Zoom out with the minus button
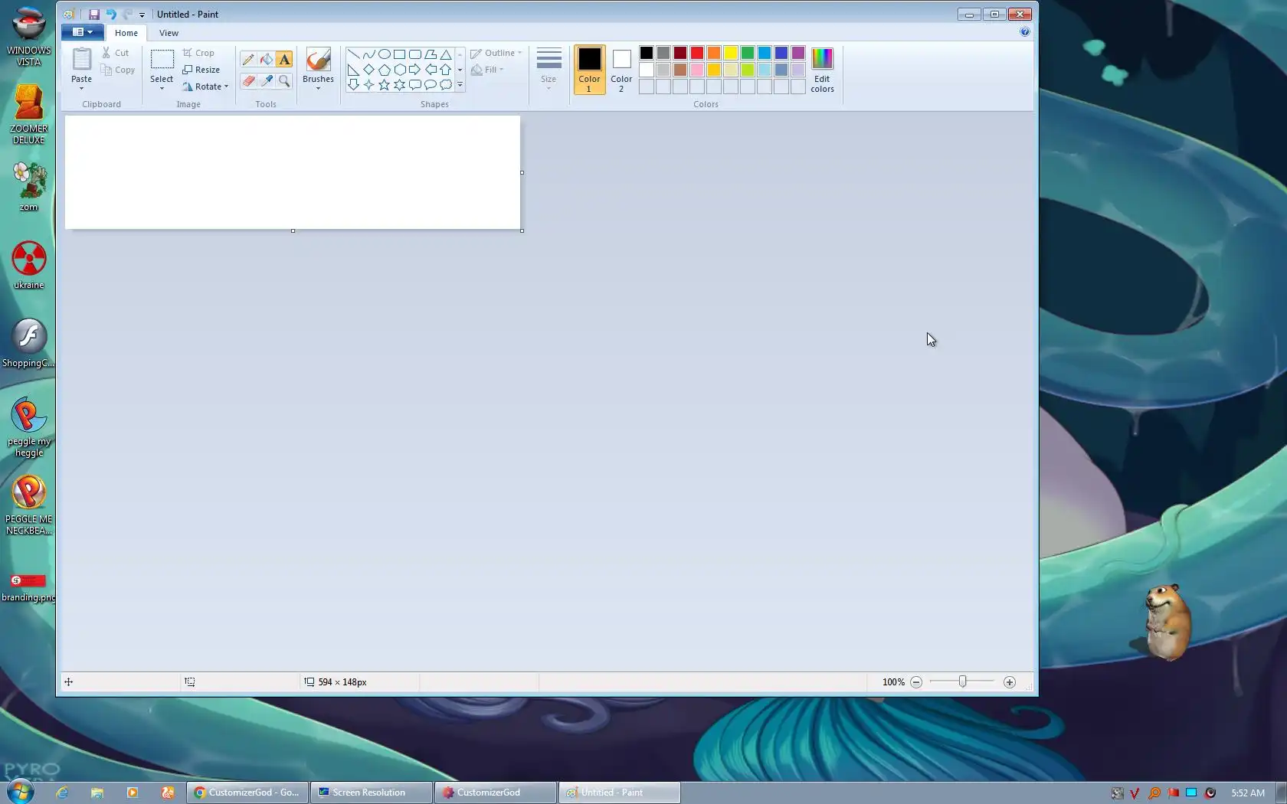This screenshot has width=1287, height=804. click(916, 682)
